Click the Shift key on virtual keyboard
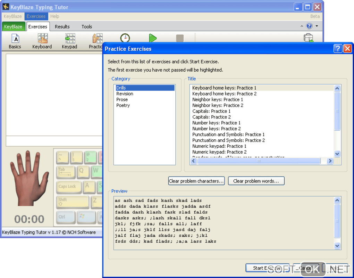 click(x=72, y=202)
